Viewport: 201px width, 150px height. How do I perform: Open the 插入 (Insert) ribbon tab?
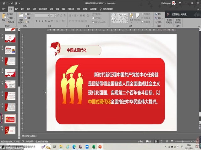coord(17,9)
